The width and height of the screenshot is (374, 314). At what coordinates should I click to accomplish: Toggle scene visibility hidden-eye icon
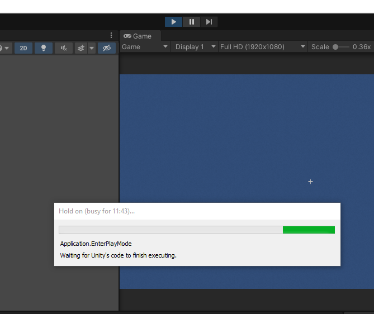pyautogui.click(x=107, y=48)
